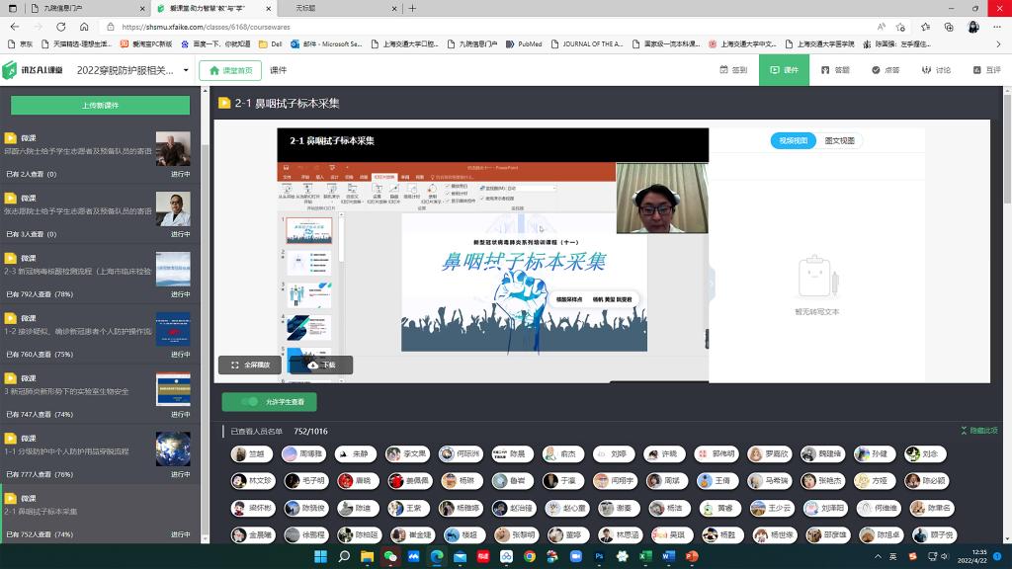Expand the course title 2022穿脱防护服相关…

[x=185, y=70]
